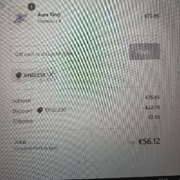The height and width of the screenshot is (180, 180).
Task: Click the €75.95 item price
Action: [152, 16]
